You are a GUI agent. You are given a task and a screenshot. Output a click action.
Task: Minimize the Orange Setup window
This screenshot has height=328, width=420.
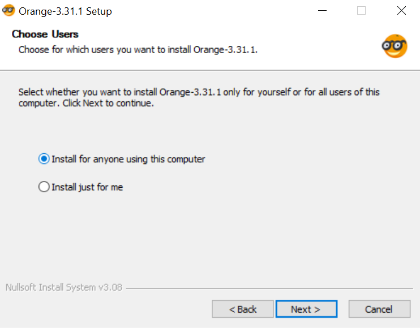pyautogui.click(x=322, y=11)
